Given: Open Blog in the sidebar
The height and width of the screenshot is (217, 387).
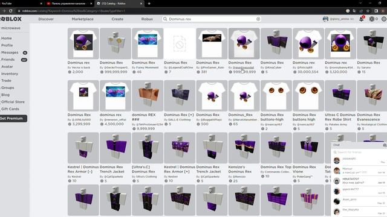Looking at the screenshot, I should pos(5,95).
